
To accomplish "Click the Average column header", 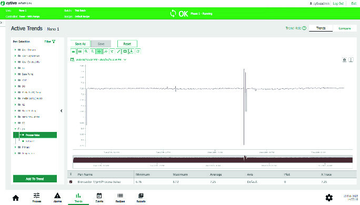I will tap(216, 175).
